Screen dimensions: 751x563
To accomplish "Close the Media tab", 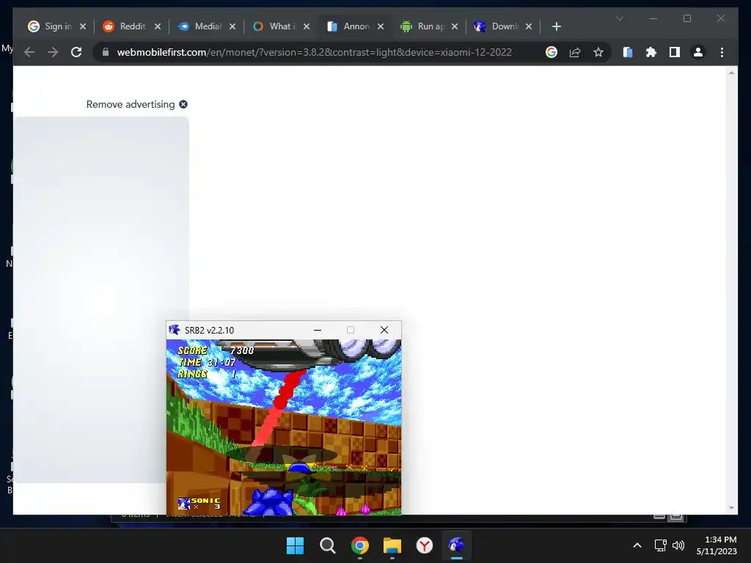I will coord(232,26).
